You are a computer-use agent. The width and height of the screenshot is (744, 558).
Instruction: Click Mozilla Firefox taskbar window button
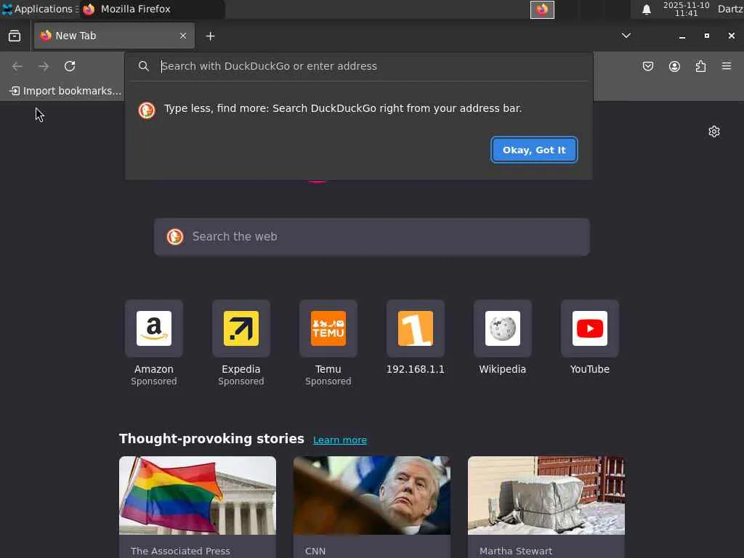[x=152, y=9]
